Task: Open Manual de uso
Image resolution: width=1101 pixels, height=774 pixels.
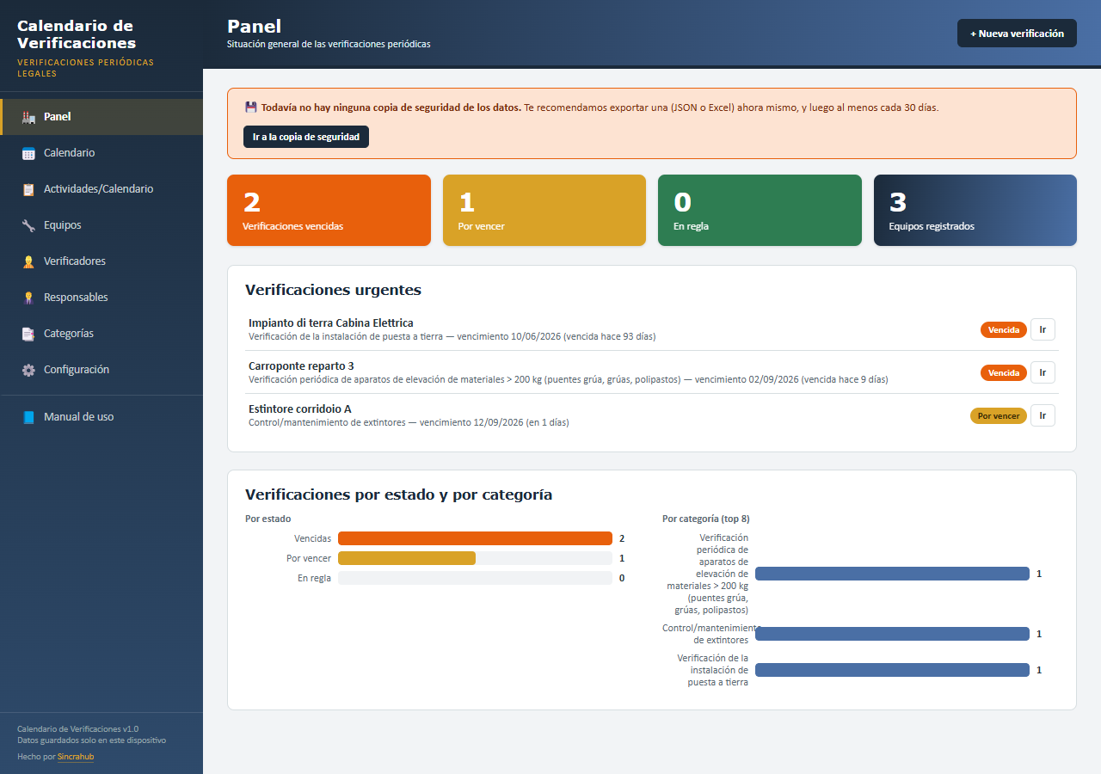Action: 101,417
